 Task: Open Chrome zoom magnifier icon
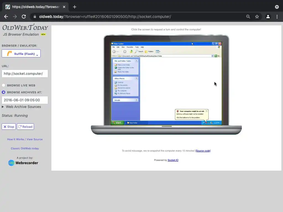(x=248, y=17)
